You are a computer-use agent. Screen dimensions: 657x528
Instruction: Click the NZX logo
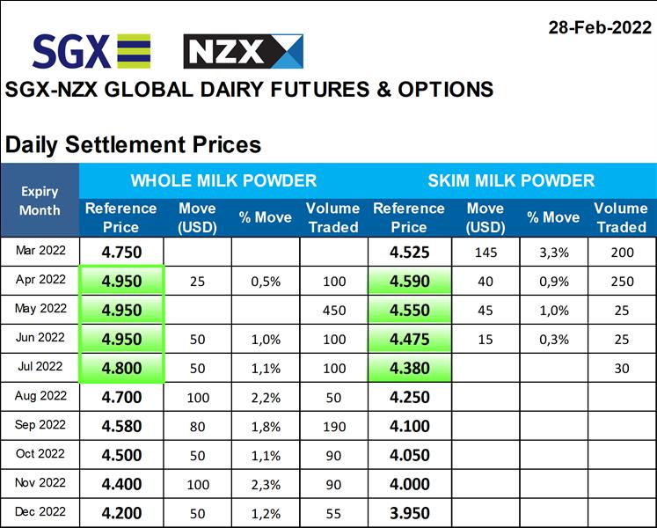pyautogui.click(x=243, y=51)
